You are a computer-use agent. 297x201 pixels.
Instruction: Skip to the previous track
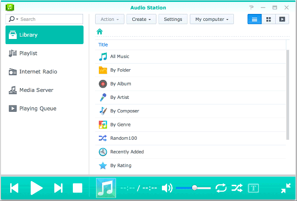pyautogui.click(x=14, y=188)
